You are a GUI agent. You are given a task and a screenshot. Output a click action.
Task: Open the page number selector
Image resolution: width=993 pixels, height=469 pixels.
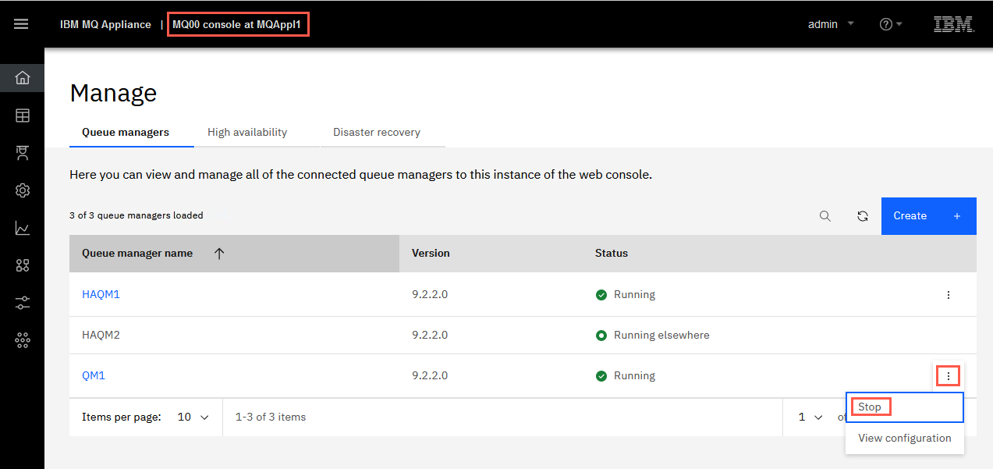point(810,417)
